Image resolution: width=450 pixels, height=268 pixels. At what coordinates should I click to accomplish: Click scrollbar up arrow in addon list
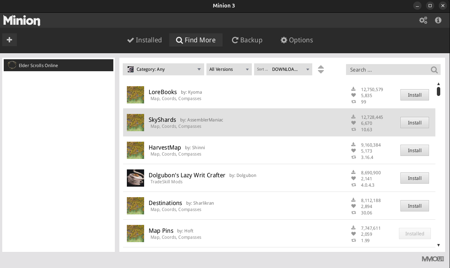click(438, 84)
